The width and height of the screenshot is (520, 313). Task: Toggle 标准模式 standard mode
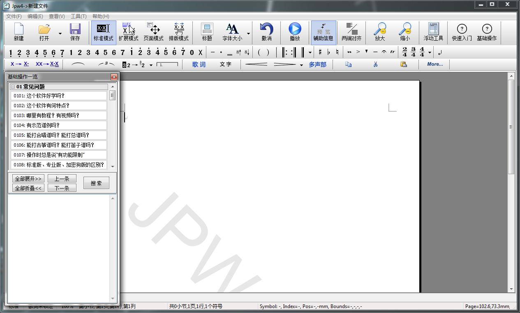point(103,32)
